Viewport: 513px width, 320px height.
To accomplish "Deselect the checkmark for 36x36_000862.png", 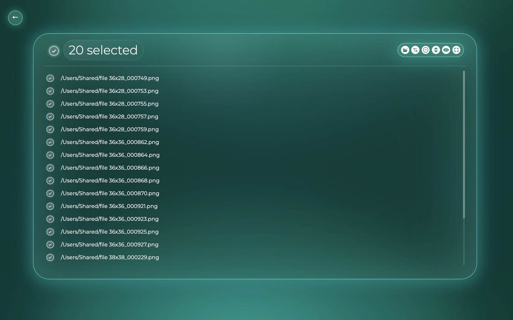I will [x=50, y=142].
